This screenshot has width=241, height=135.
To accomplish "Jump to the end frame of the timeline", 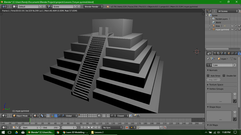I will 99,127.
